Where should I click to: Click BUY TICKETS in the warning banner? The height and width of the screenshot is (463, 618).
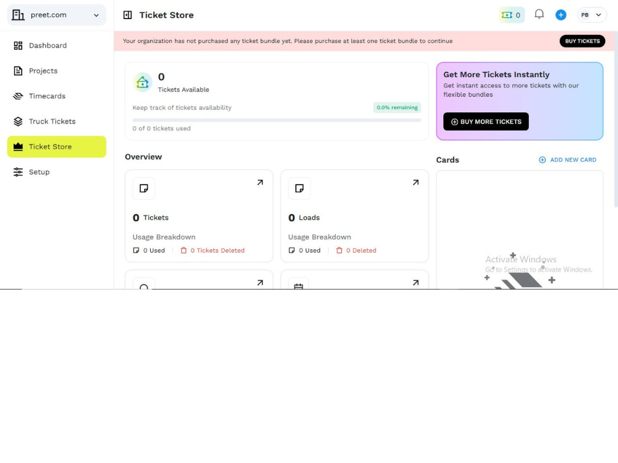(x=582, y=41)
